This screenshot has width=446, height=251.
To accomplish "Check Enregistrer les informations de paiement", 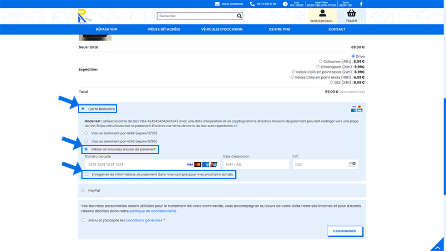I will point(86,175).
